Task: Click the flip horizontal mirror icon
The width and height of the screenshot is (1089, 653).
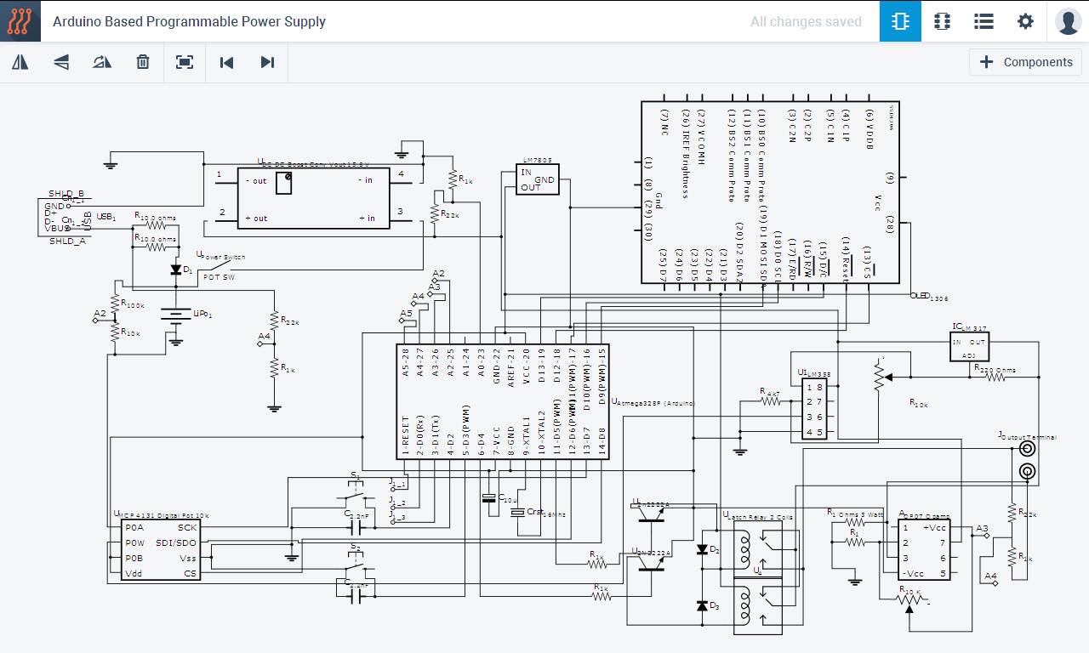Action: [x=20, y=62]
